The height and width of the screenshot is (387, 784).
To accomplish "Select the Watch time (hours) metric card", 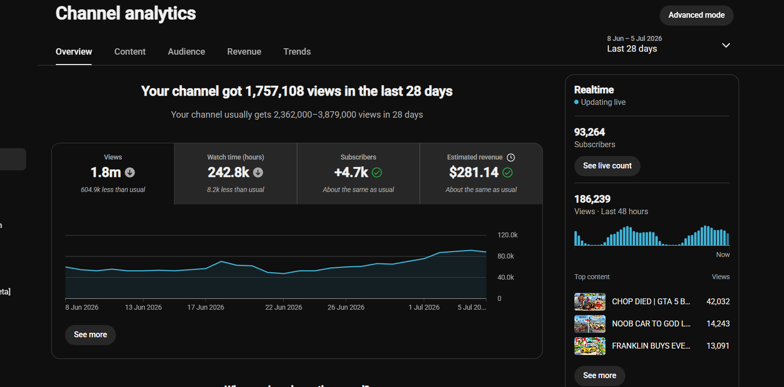I will [236, 174].
